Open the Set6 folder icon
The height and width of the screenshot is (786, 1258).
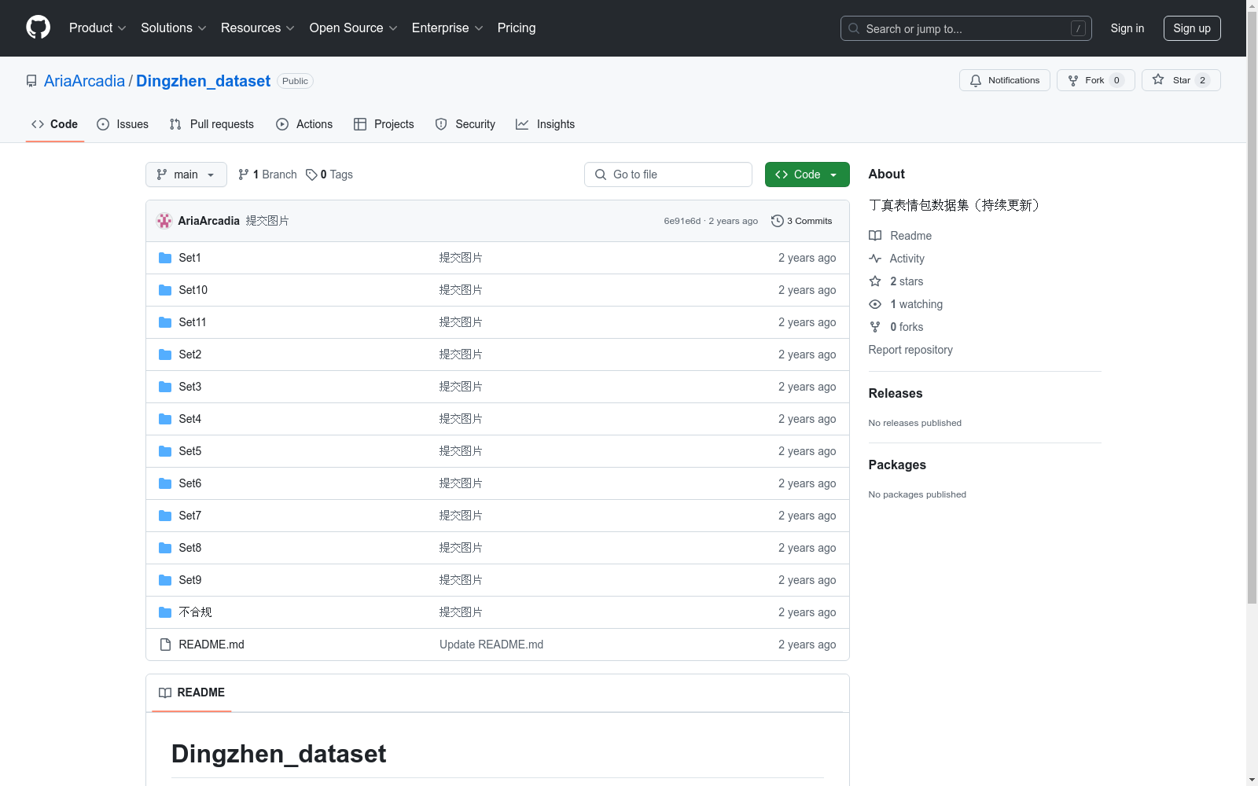pos(165,483)
